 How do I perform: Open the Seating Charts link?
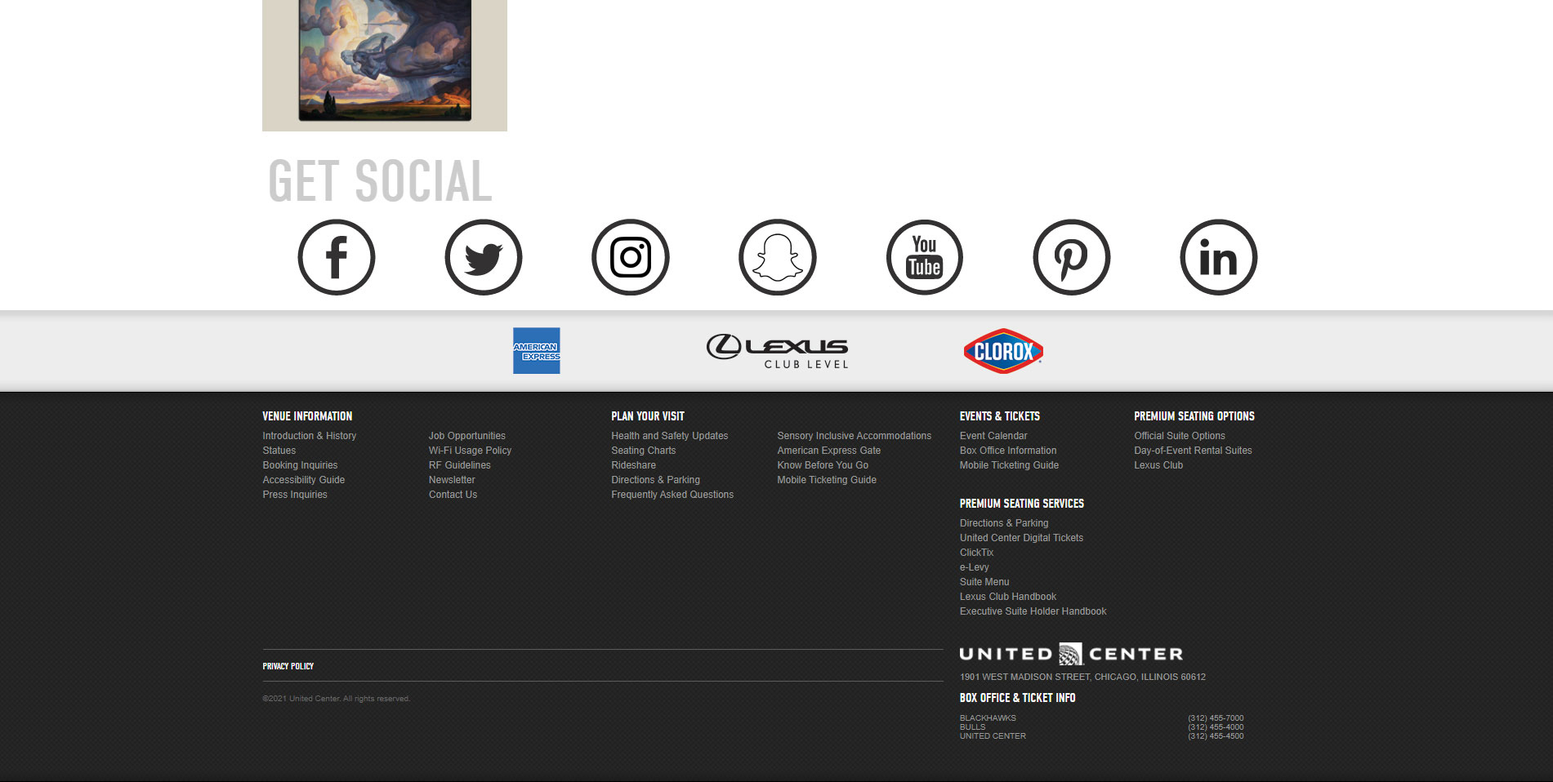click(x=644, y=451)
